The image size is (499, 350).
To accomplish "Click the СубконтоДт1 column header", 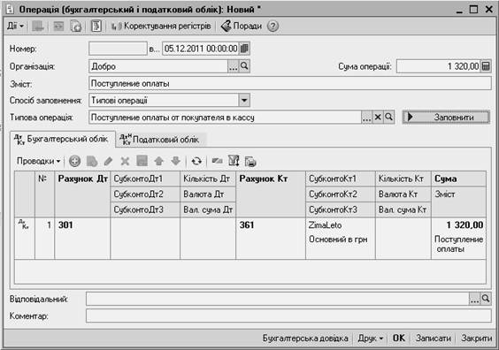I will click(x=145, y=179).
